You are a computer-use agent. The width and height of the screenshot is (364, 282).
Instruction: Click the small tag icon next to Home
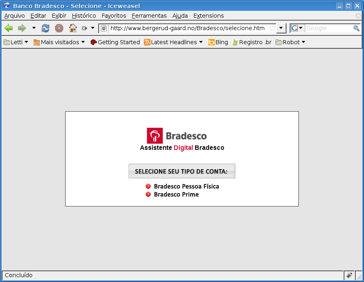click(x=84, y=28)
